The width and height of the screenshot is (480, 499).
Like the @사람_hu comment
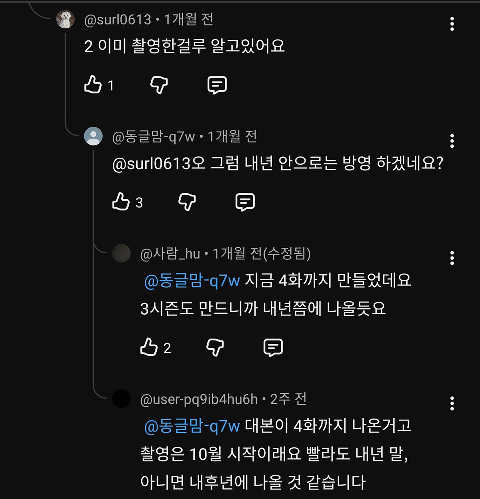(149, 347)
